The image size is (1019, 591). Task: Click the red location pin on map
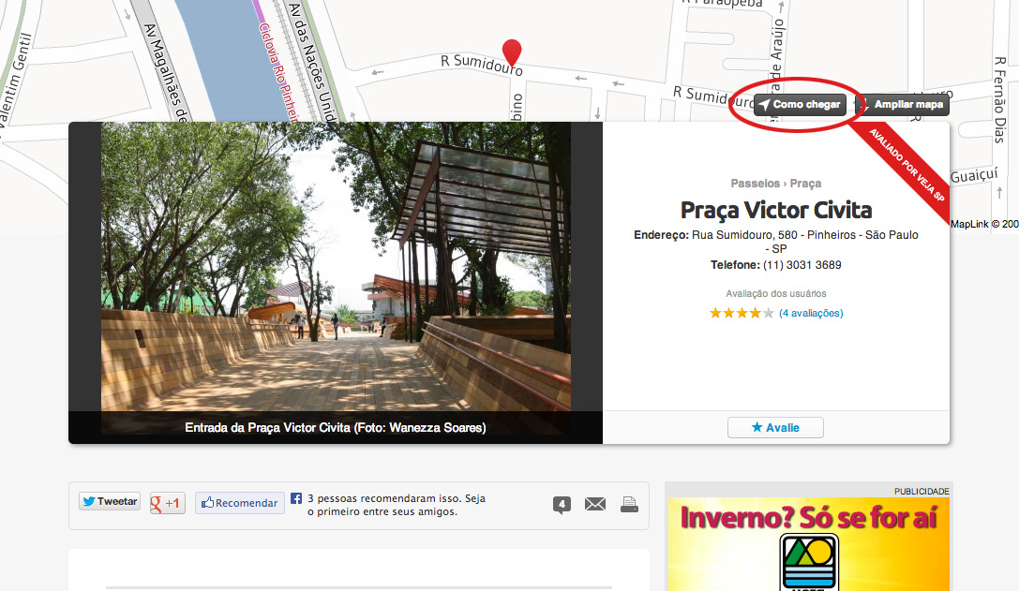(512, 51)
